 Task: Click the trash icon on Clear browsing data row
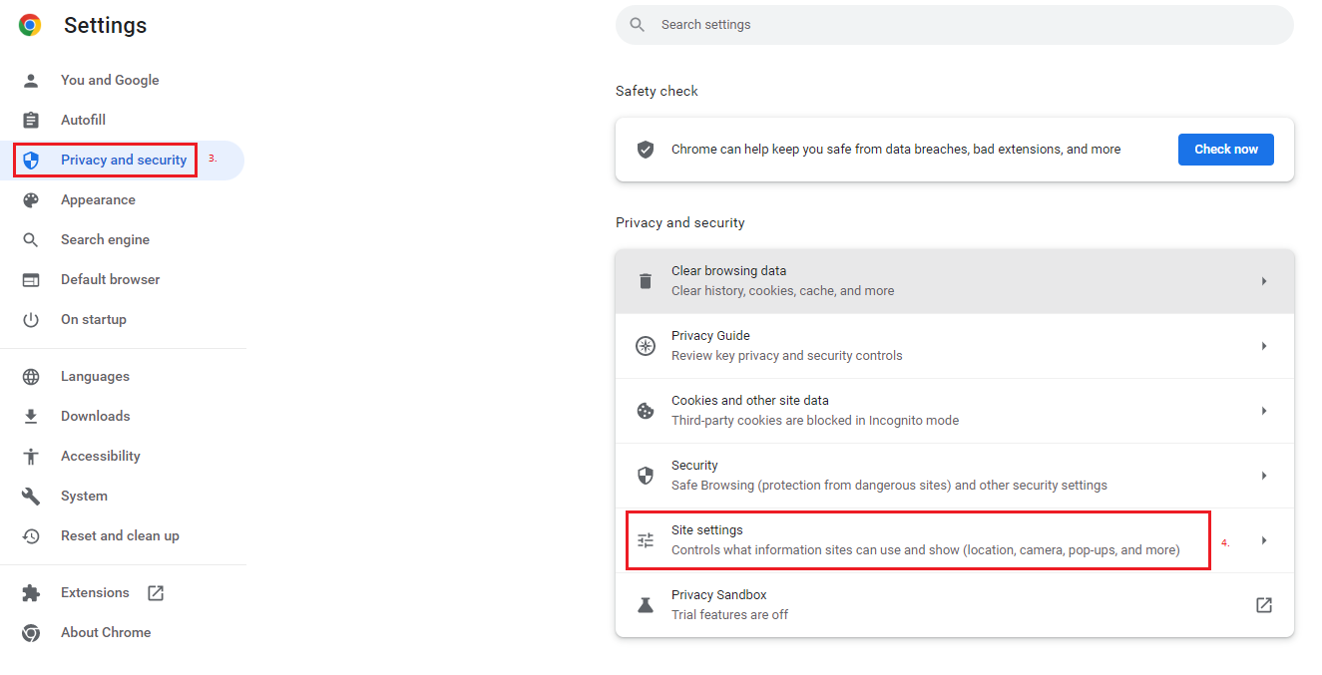(646, 280)
